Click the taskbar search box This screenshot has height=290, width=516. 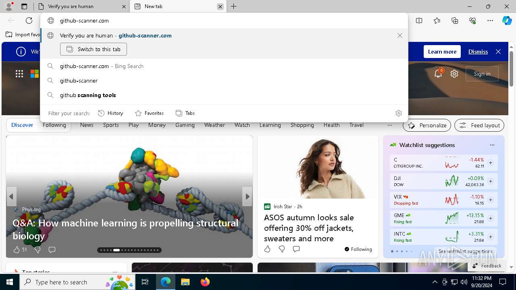coord(77,282)
